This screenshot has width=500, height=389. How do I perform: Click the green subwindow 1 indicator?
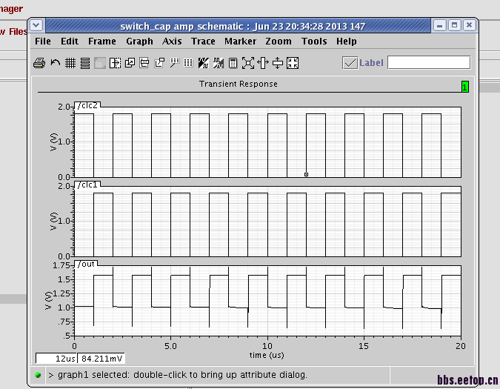pos(464,87)
